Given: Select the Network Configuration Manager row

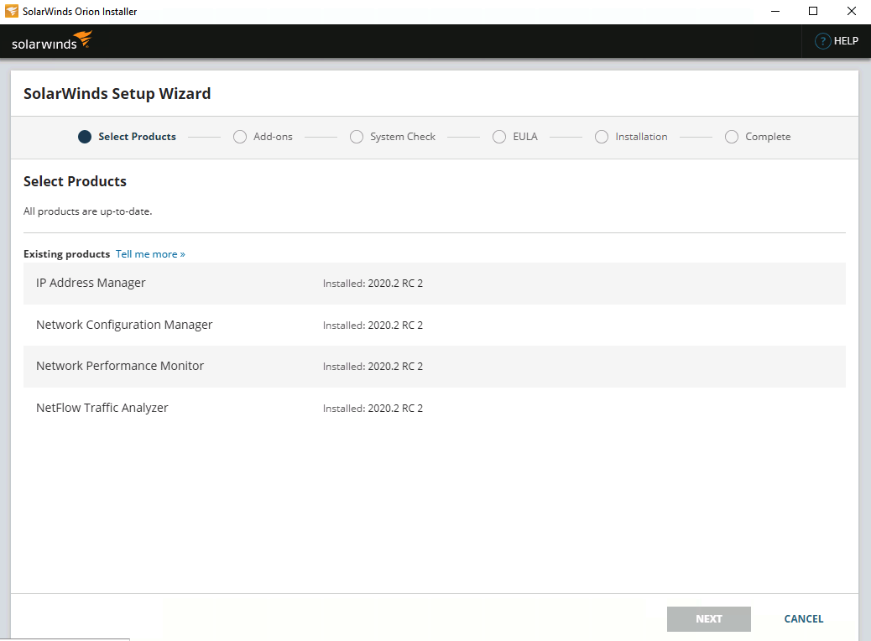Looking at the screenshot, I should coord(435,325).
